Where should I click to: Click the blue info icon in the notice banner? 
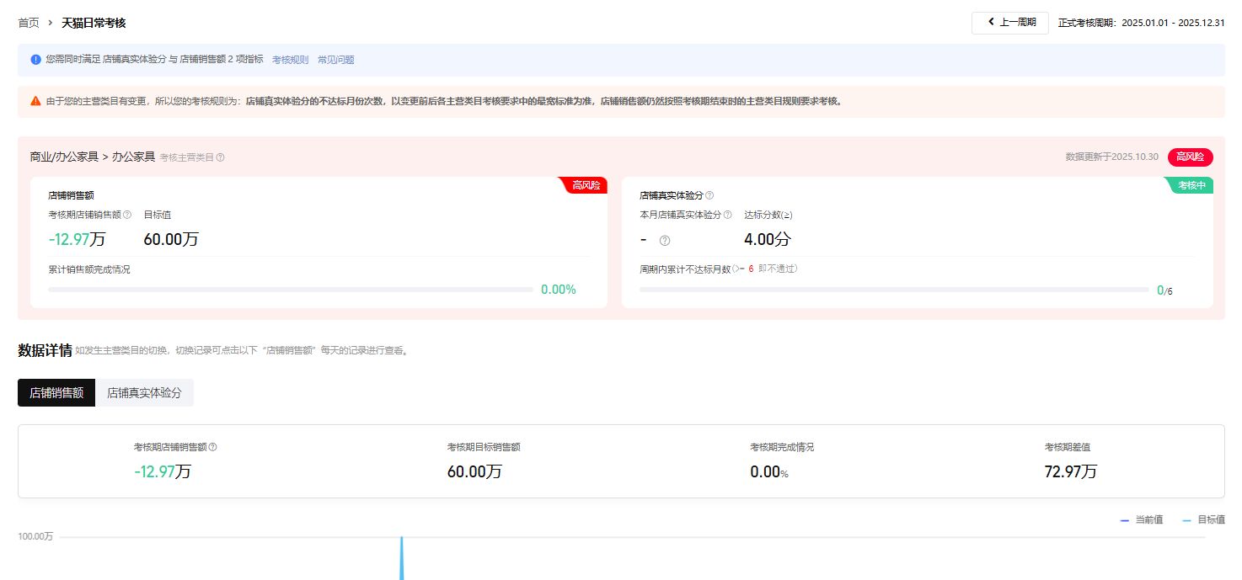coord(35,60)
